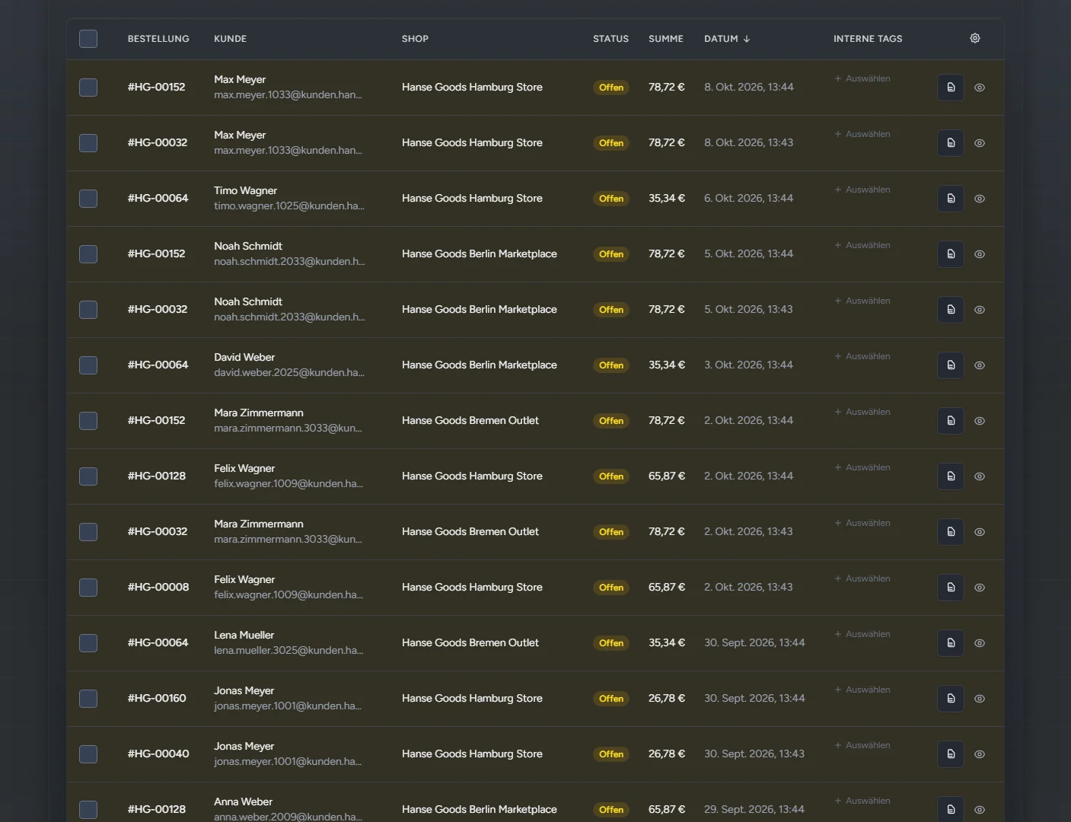
Task: Open Auswählen tag picker for Jonas Meyer's #HG-00040
Action: [862, 745]
